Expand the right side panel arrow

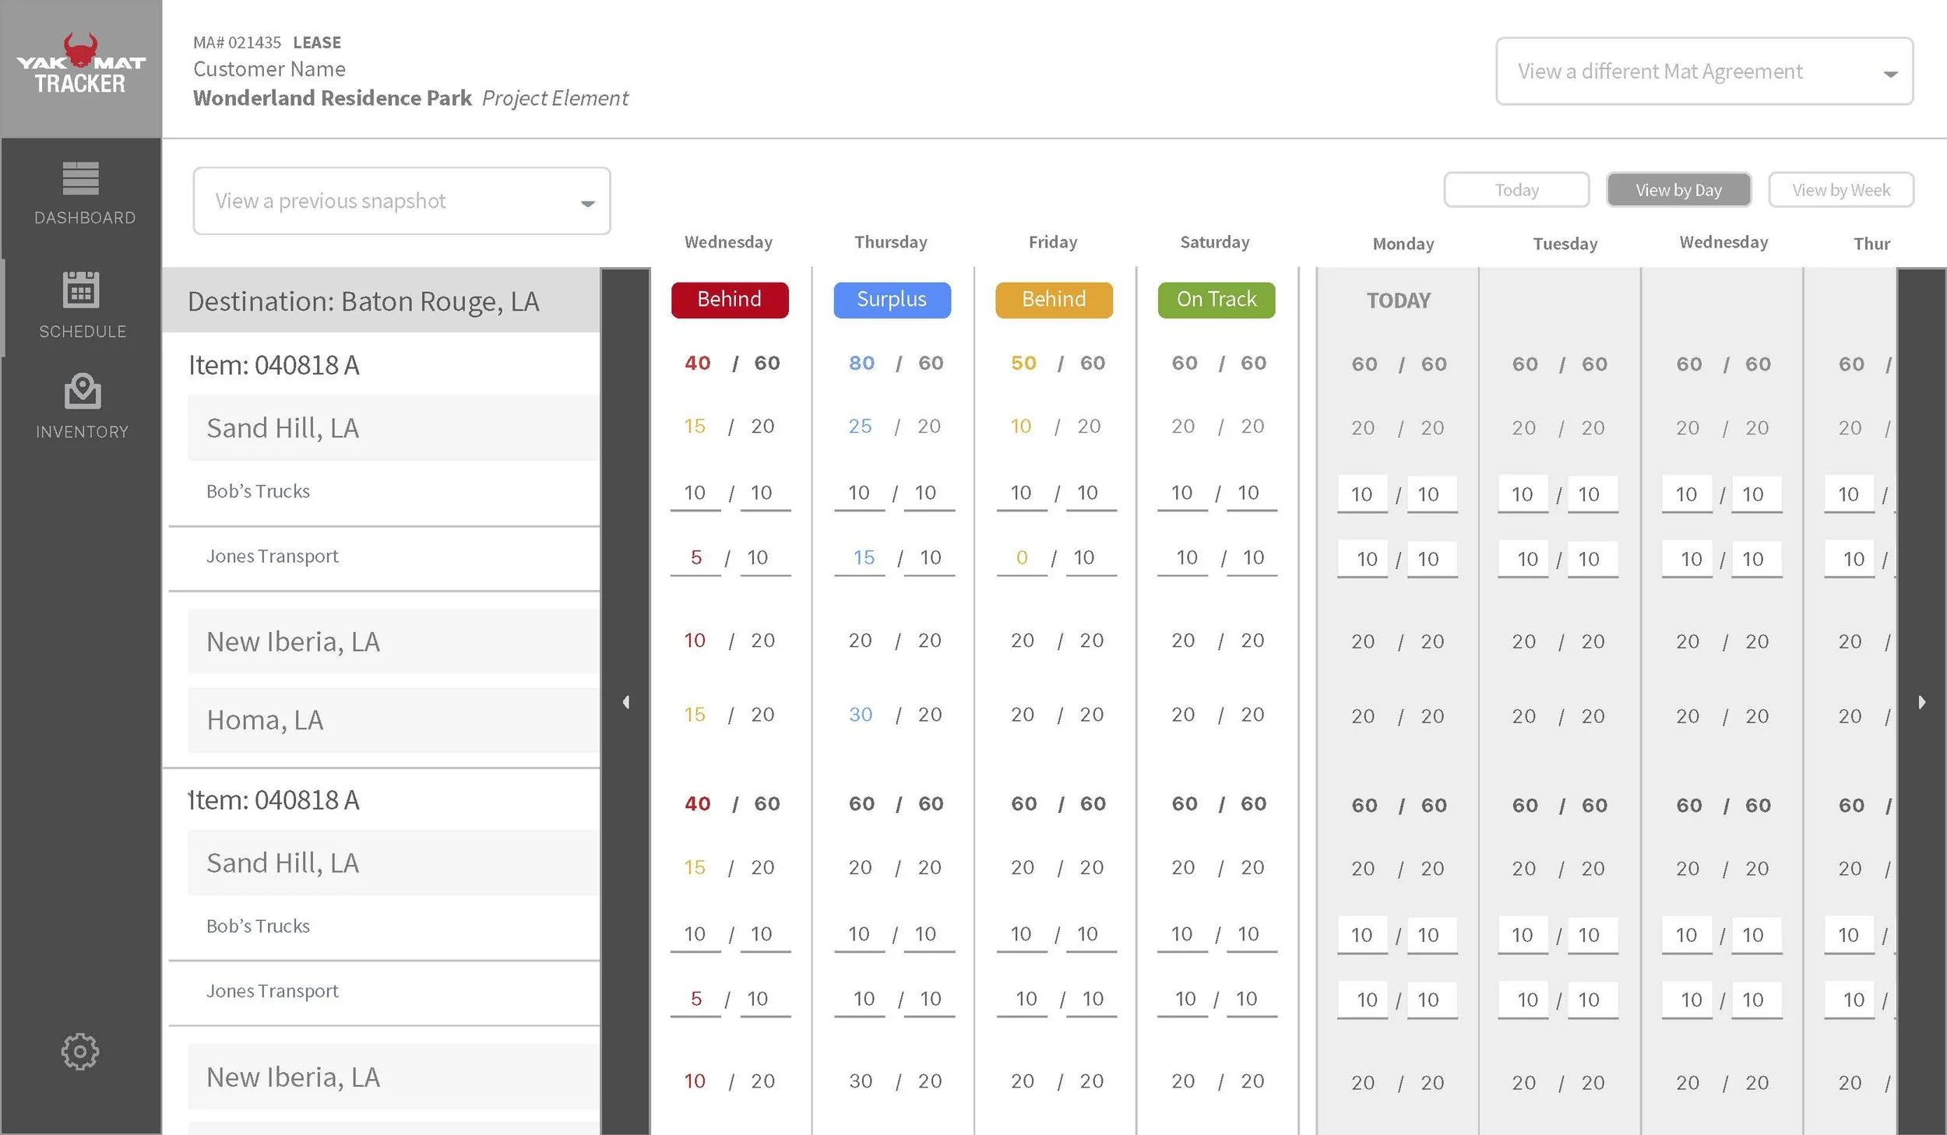[x=1922, y=701]
